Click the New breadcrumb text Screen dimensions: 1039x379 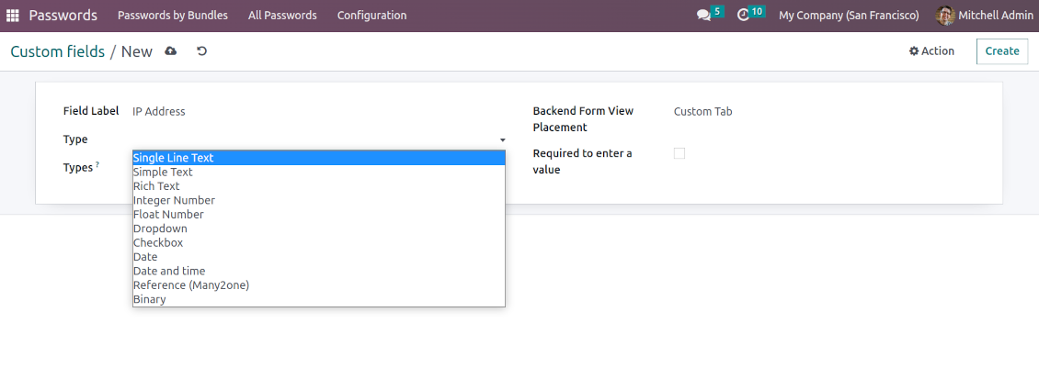pos(136,51)
